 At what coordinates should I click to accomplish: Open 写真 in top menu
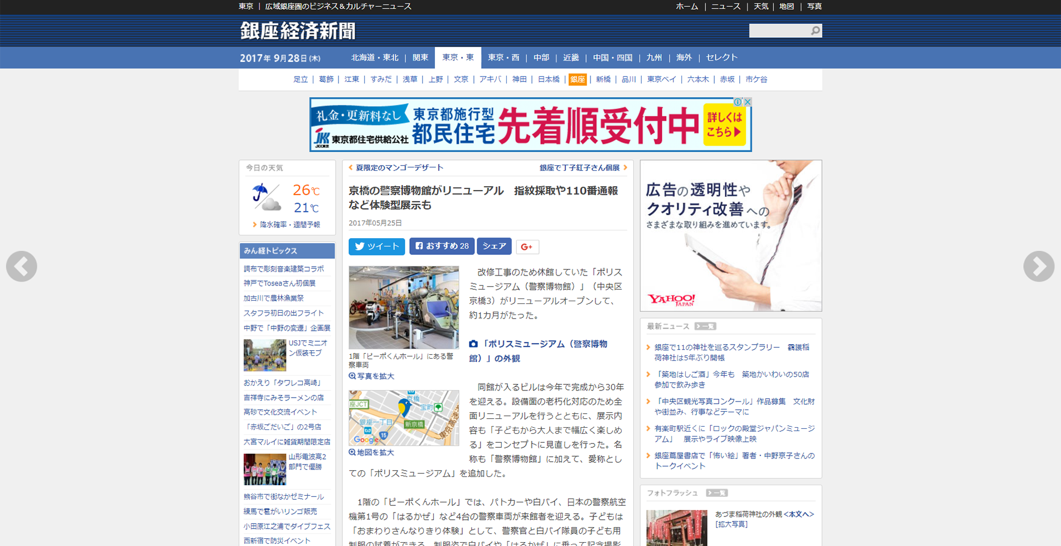(x=815, y=7)
